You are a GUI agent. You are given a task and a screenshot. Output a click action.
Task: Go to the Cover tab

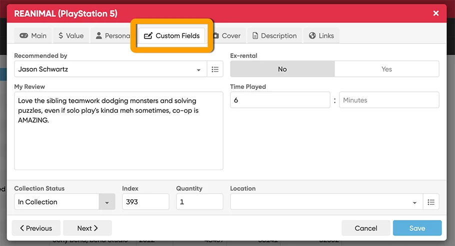pyautogui.click(x=228, y=36)
